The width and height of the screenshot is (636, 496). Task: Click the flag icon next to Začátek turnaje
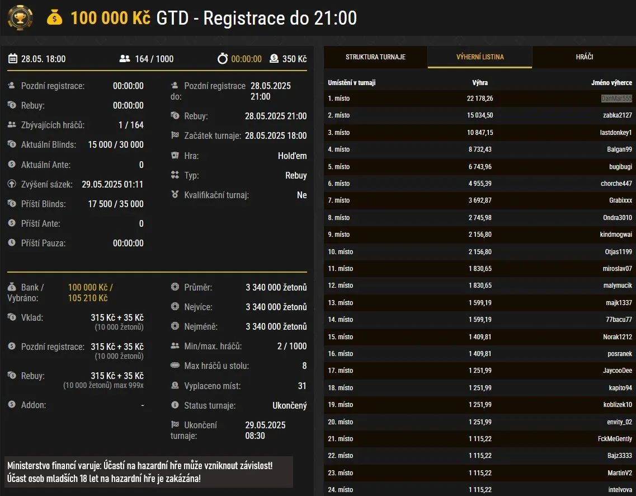coord(175,135)
